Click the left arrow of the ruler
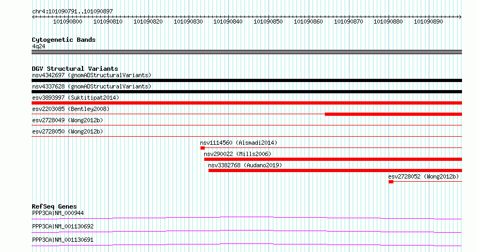 click(x=33, y=17)
